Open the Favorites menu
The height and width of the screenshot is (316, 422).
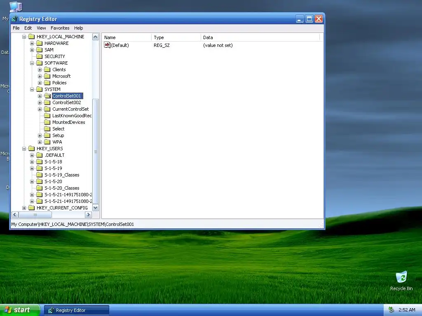tap(60, 28)
